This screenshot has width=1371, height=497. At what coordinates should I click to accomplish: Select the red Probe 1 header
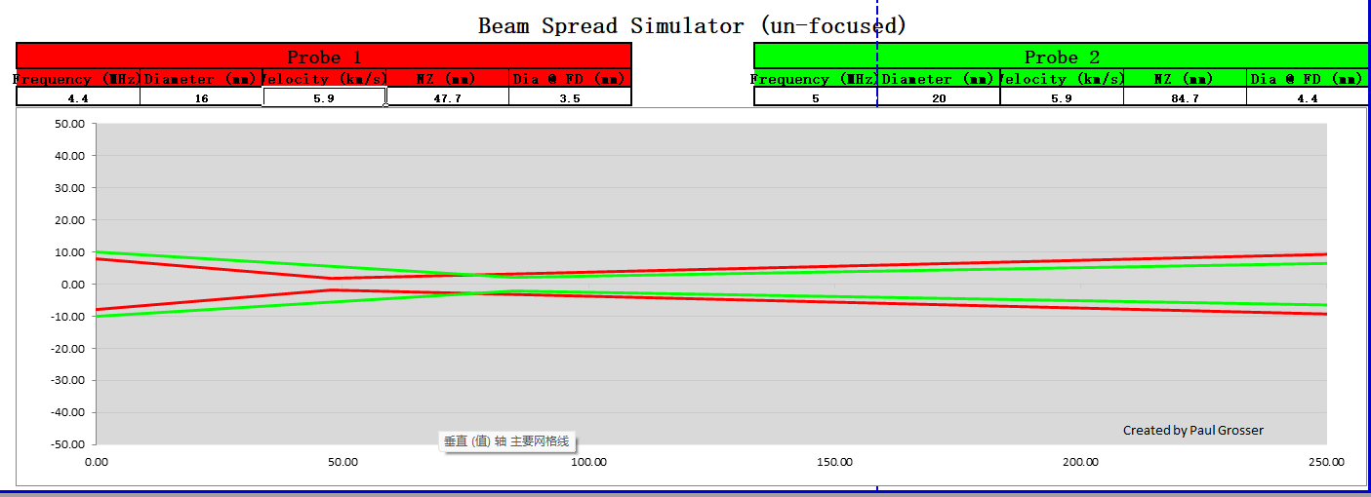[x=324, y=57]
